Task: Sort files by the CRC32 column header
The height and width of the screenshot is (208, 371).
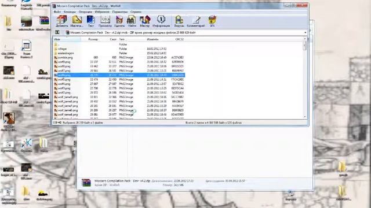Action: (180, 39)
